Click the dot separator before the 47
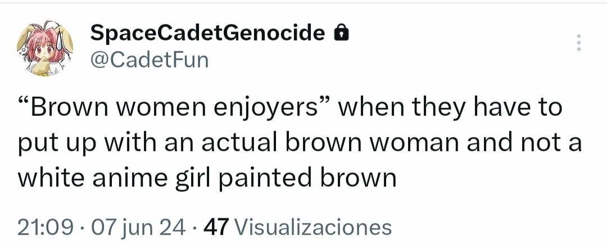The width and height of the screenshot is (607, 248). pos(194,227)
